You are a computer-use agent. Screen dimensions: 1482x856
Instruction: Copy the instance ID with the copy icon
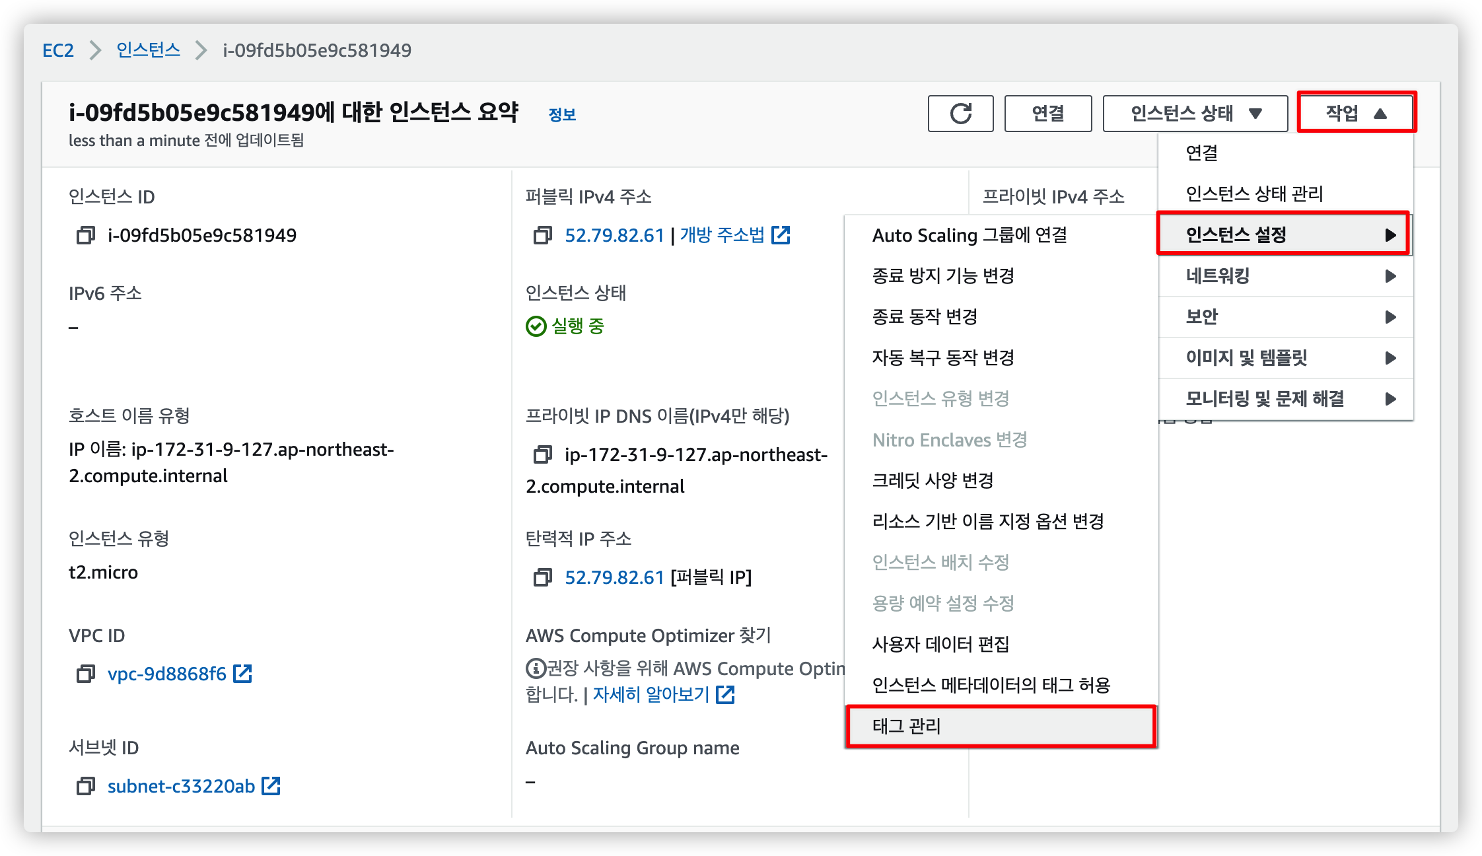[86, 235]
